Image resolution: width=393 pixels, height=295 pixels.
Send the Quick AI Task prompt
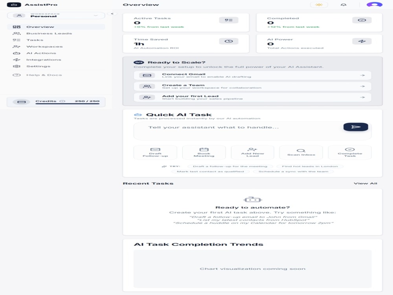356,127
